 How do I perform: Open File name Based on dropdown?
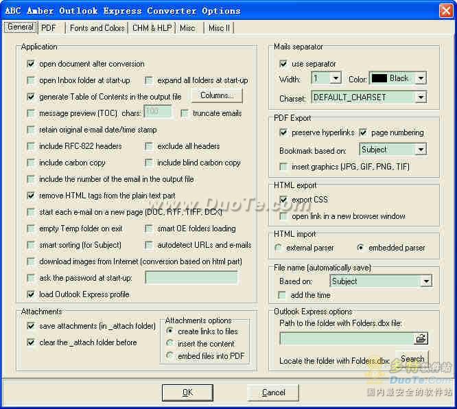pos(426,281)
